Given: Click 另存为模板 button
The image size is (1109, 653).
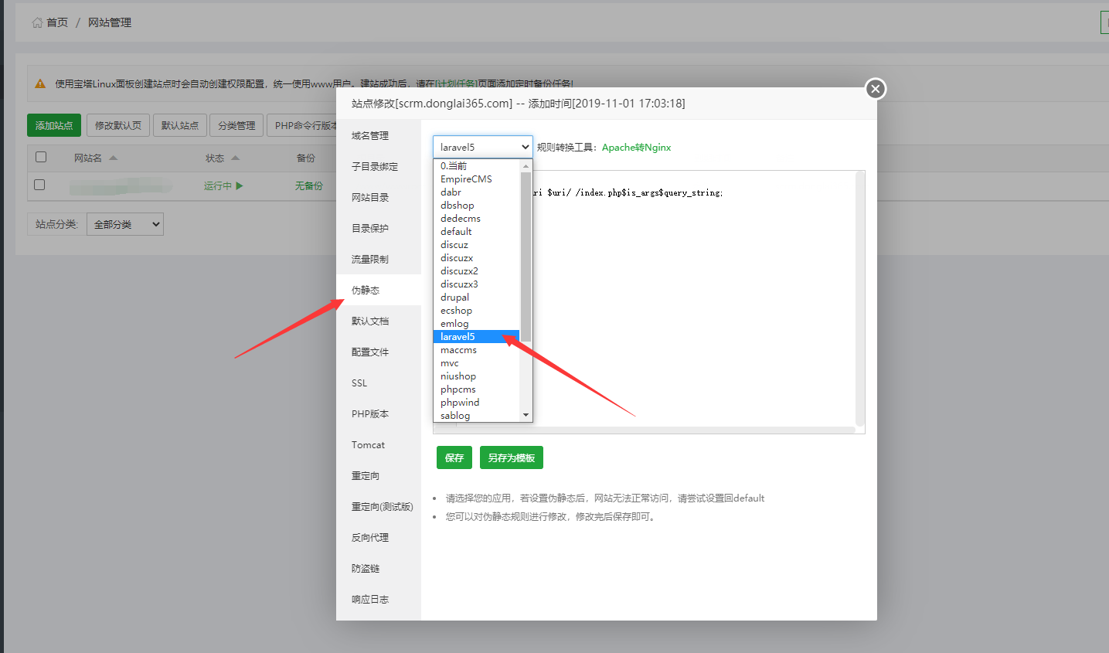Looking at the screenshot, I should pos(512,457).
